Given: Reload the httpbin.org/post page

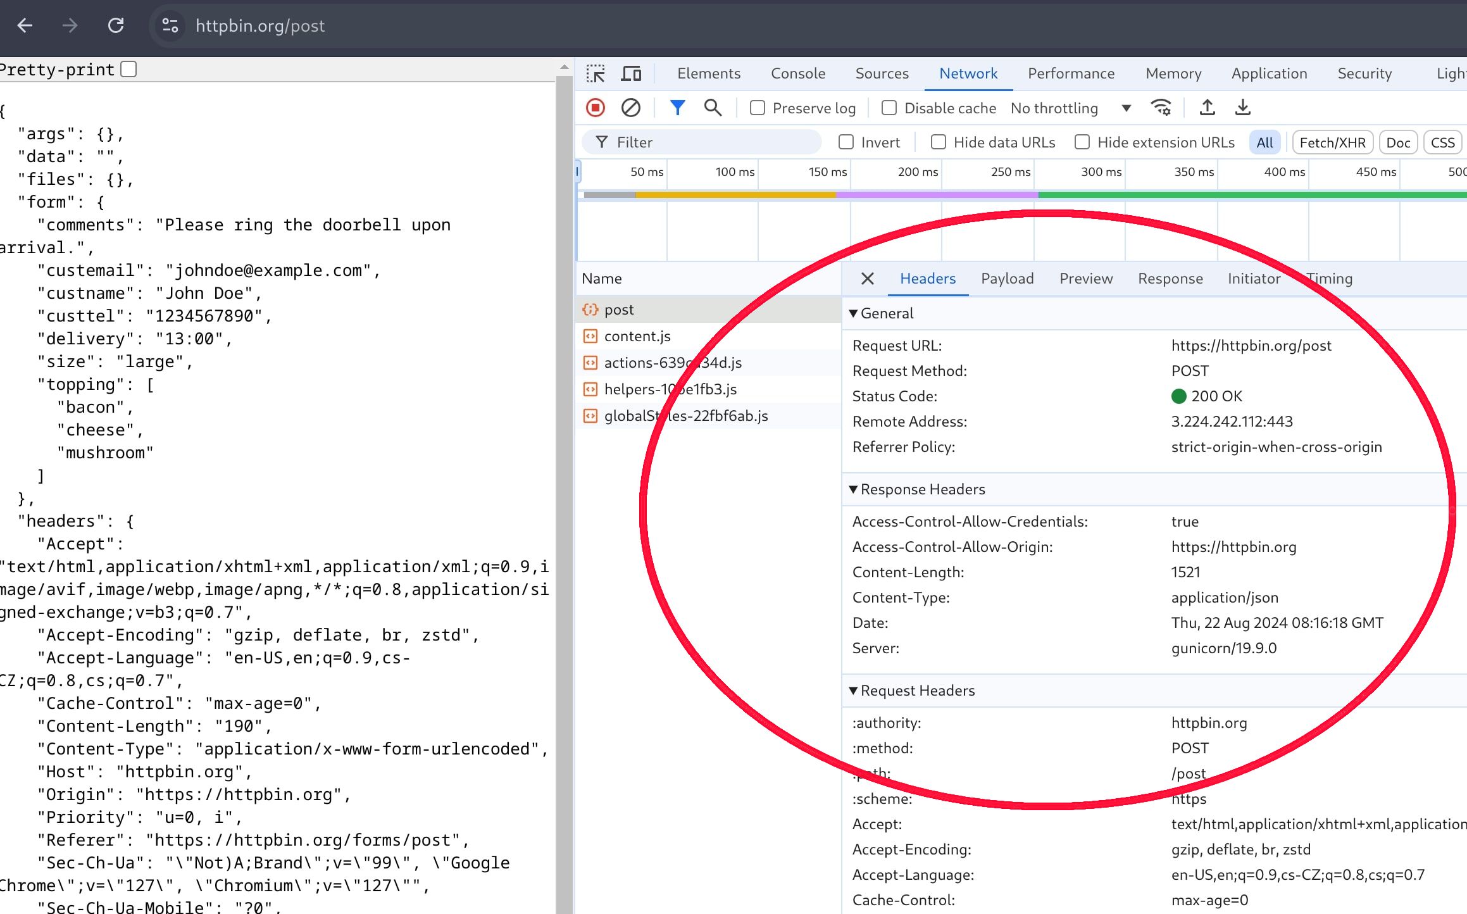Looking at the screenshot, I should click(x=116, y=25).
